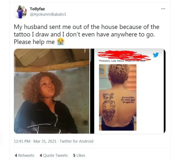The width and height of the screenshot is (173, 160).
Task: Click the Photostory caption text above the tattoo image
Action: click(x=122, y=61)
